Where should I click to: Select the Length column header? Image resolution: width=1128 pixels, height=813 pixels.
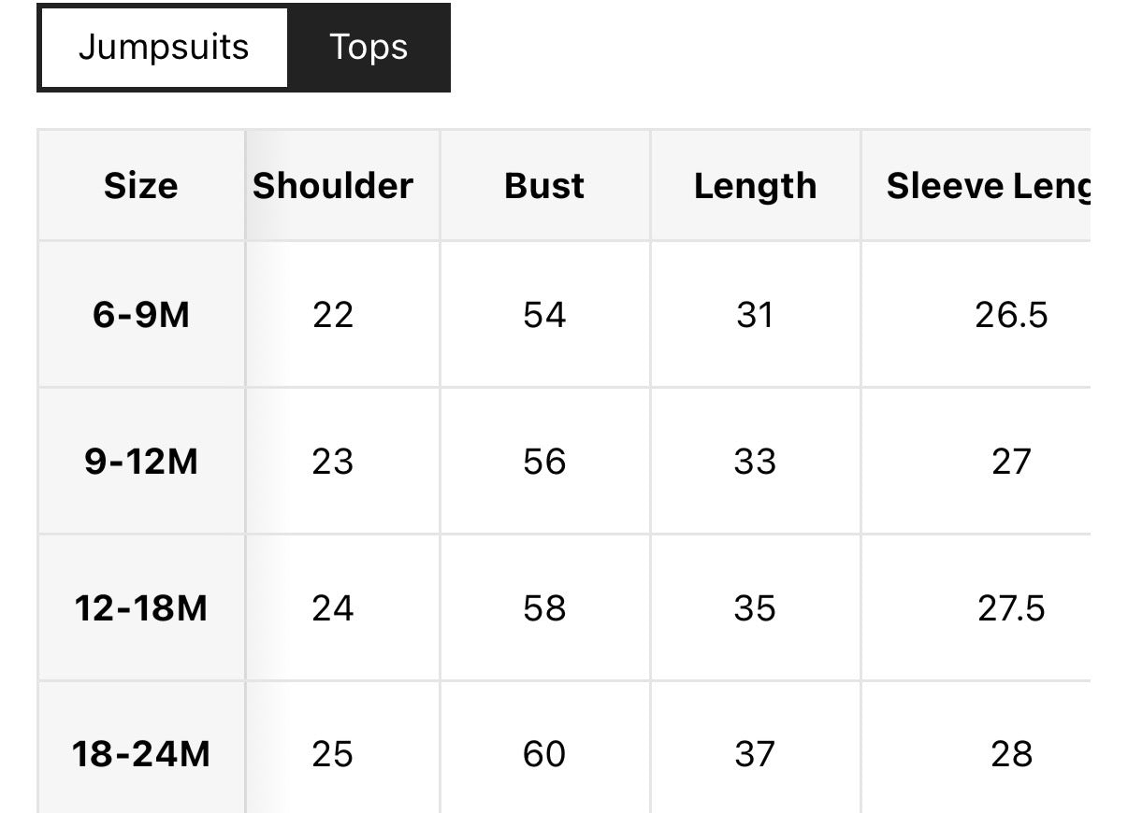(755, 186)
